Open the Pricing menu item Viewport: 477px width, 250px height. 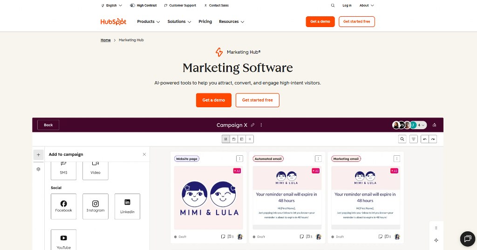point(205,21)
